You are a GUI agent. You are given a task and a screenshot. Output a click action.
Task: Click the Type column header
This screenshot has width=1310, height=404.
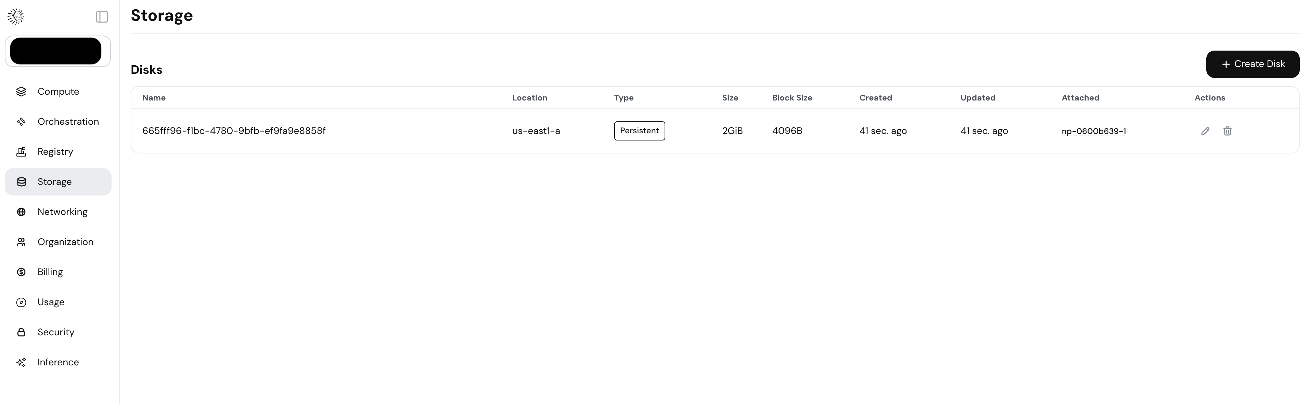(624, 97)
